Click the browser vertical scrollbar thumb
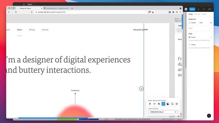The width and height of the screenshot is (219, 123). click(x=182, y=22)
